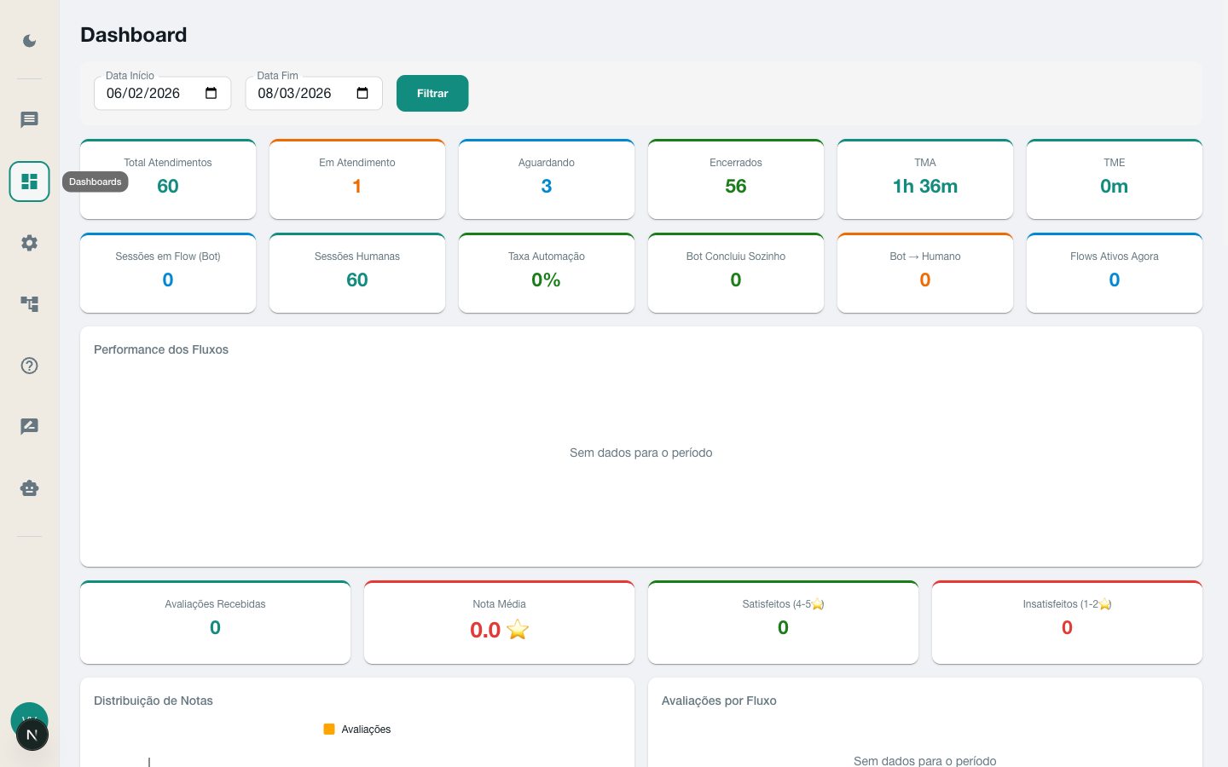
Task: Open the chat conversations icon in sidebar
Action: 29,119
